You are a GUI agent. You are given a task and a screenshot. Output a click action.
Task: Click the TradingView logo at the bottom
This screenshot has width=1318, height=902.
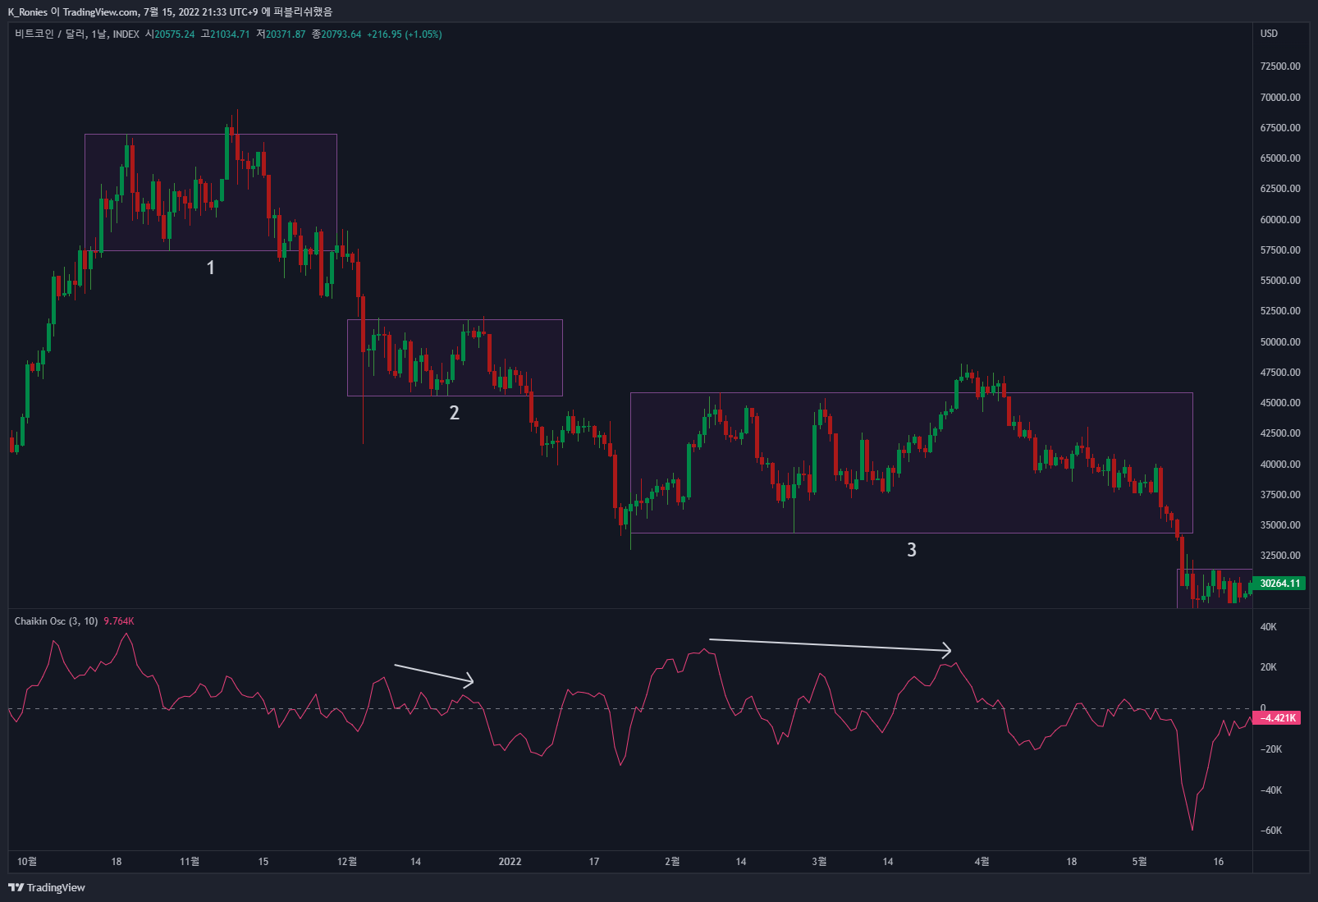tap(47, 887)
